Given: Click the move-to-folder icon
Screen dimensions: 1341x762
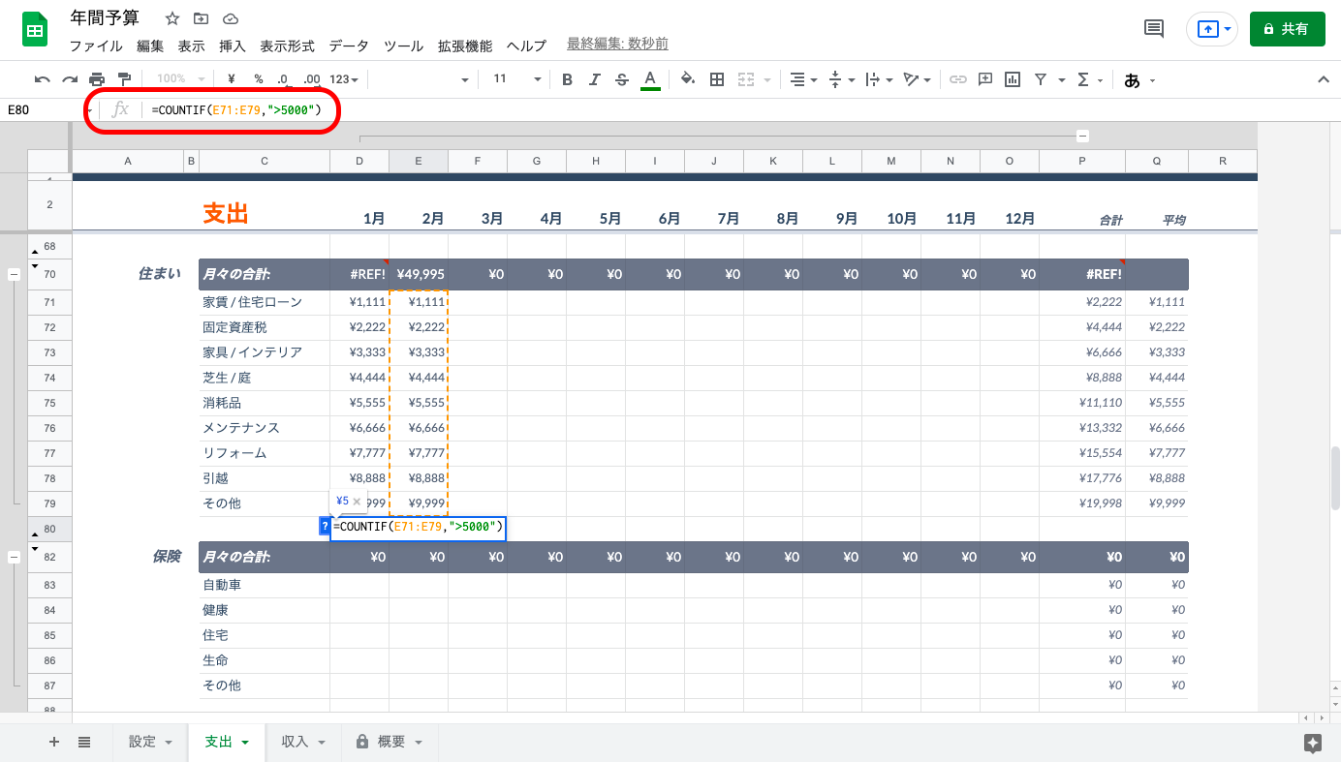Looking at the screenshot, I should coord(201,18).
